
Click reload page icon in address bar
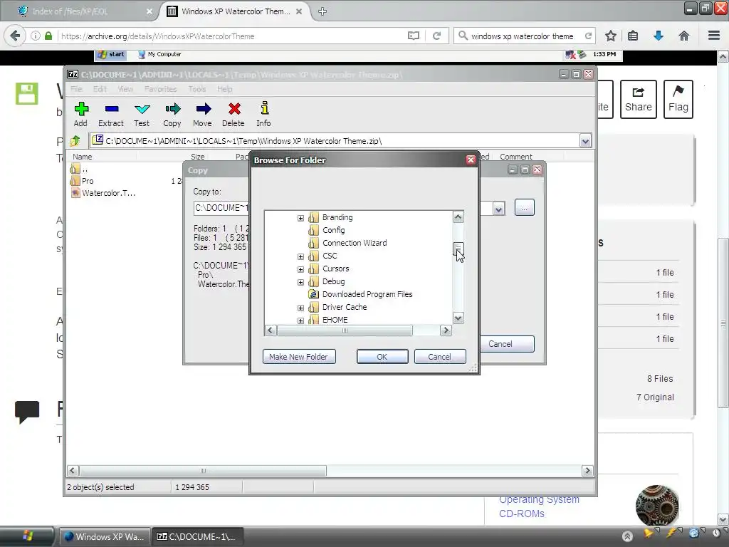[436, 36]
